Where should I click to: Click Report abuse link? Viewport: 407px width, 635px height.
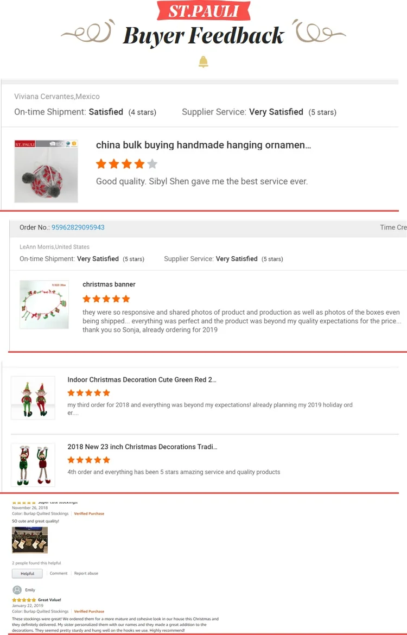click(x=86, y=573)
